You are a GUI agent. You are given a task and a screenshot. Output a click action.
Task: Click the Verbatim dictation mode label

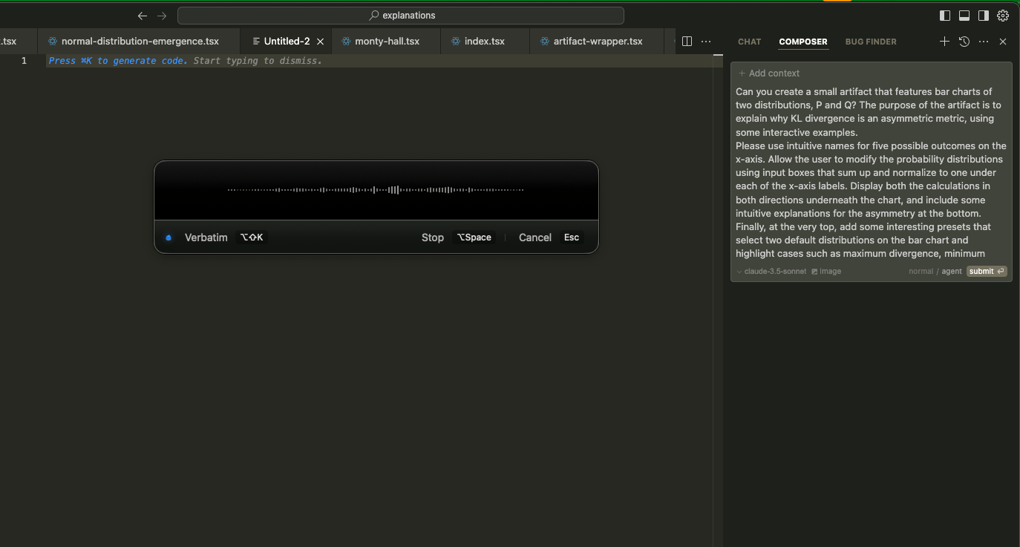click(x=206, y=238)
